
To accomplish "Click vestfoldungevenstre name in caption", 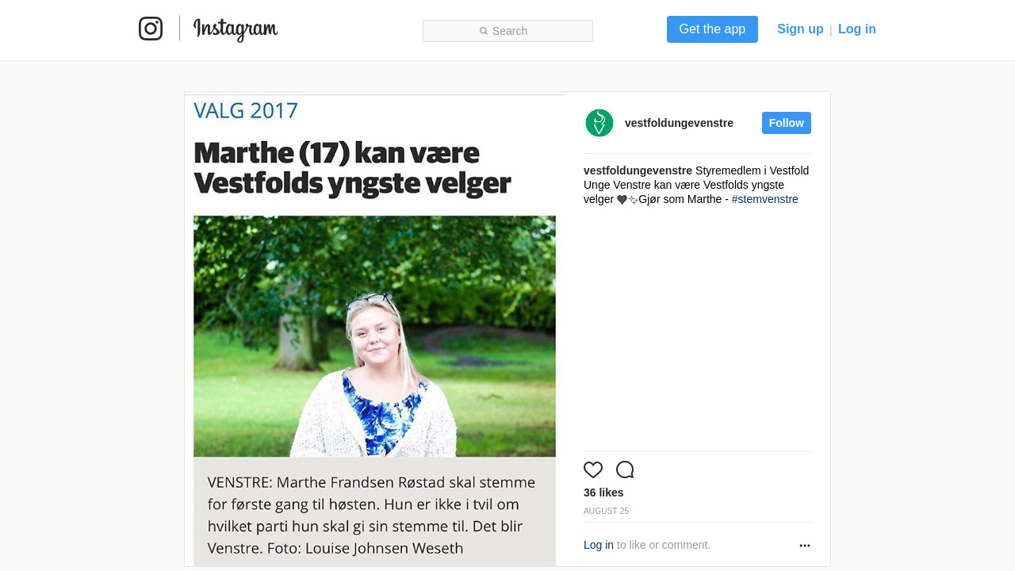I will [x=638, y=171].
